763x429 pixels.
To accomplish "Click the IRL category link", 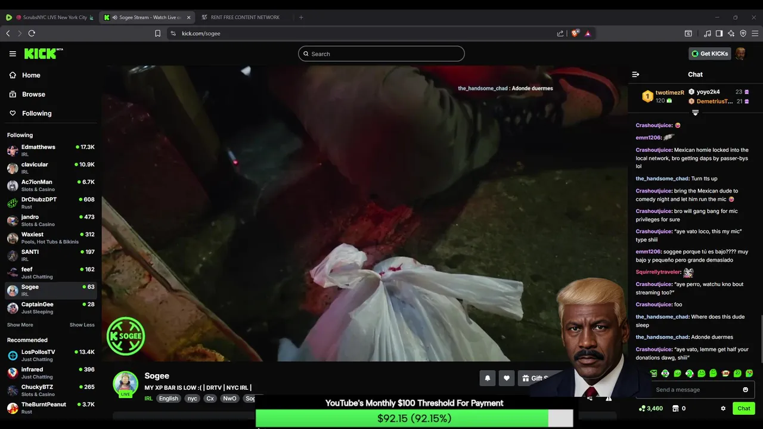I will tap(148, 399).
